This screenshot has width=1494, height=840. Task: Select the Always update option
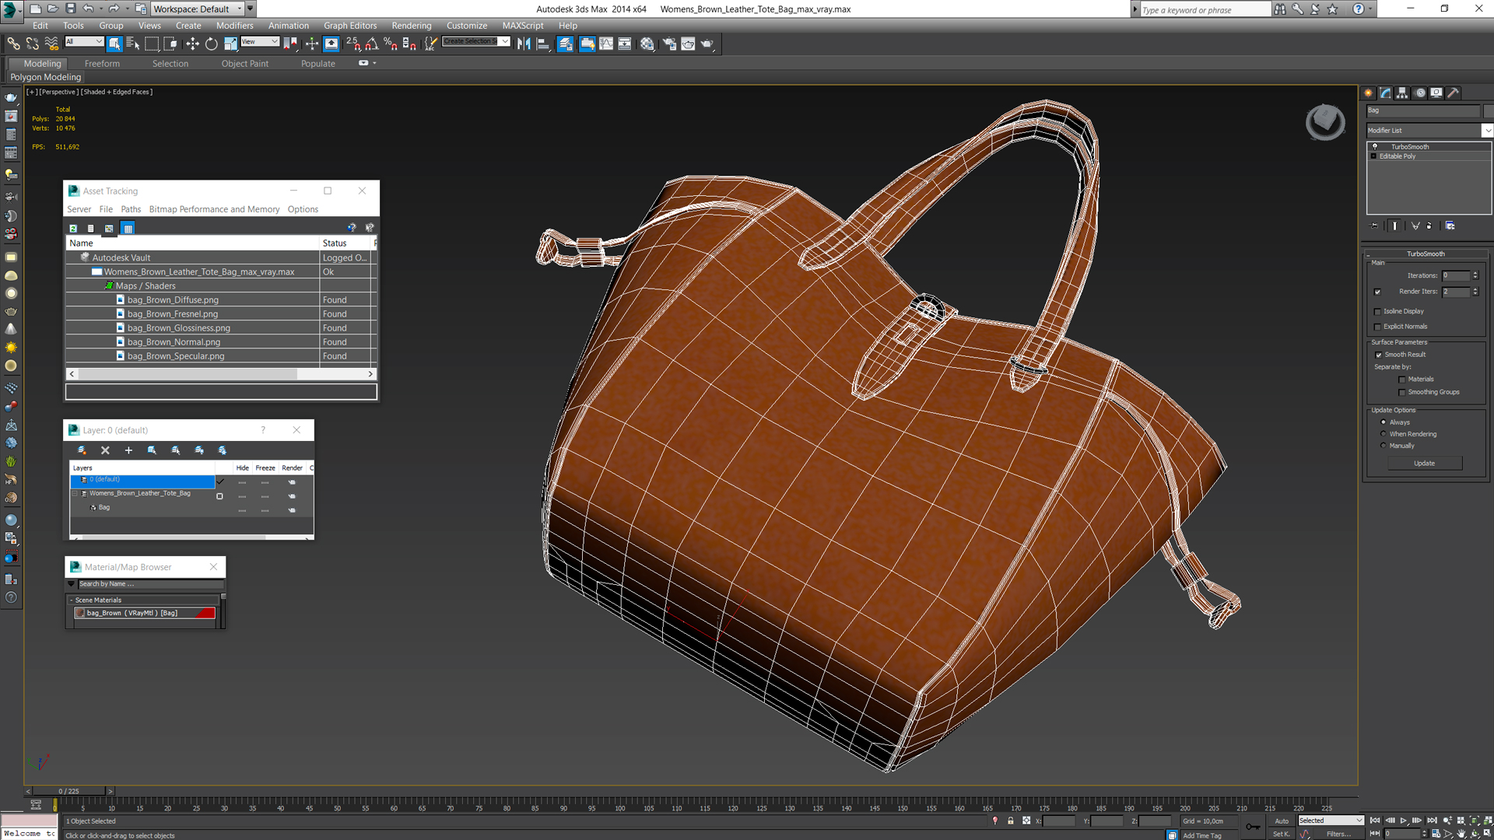[x=1383, y=422]
